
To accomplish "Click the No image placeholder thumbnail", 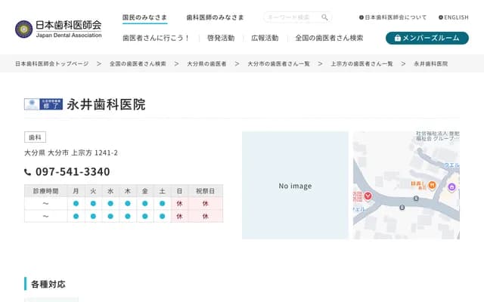I will pyautogui.click(x=295, y=186).
